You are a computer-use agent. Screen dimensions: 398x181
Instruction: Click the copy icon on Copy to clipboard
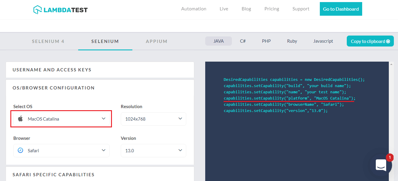388,41
